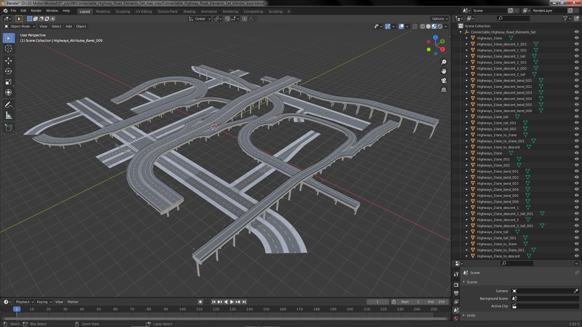Add a new workspace tab

289,12
